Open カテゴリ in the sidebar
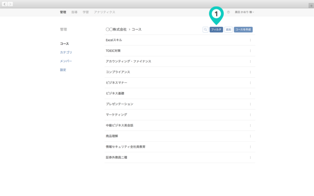The image size is (314, 196). [x=66, y=52]
